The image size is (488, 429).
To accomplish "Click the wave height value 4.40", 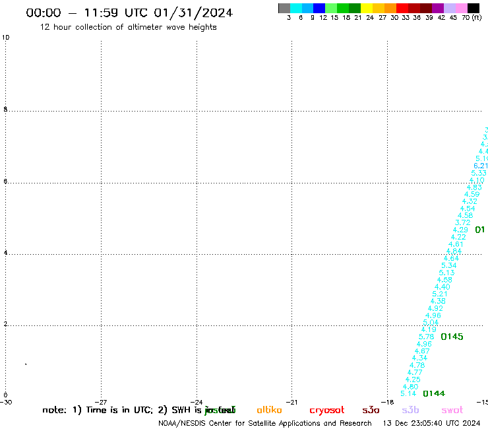I will click(x=442, y=287).
